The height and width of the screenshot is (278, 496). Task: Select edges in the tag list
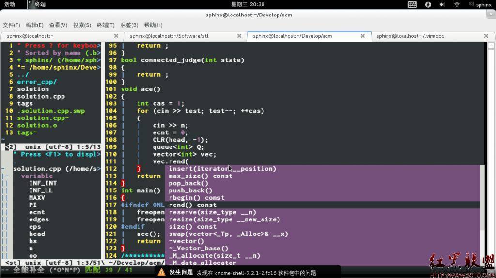39,219
